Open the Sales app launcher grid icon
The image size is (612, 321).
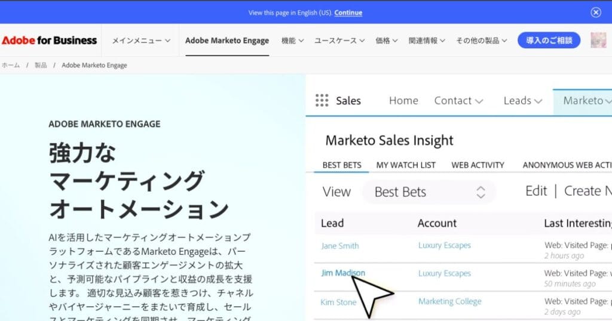(322, 100)
